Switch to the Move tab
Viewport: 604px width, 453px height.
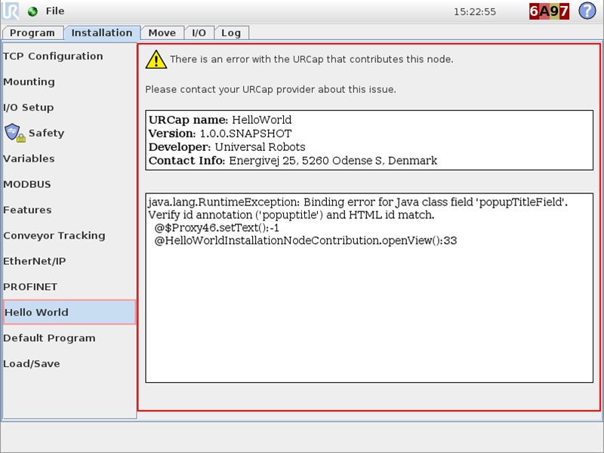[x=162, y=32]
